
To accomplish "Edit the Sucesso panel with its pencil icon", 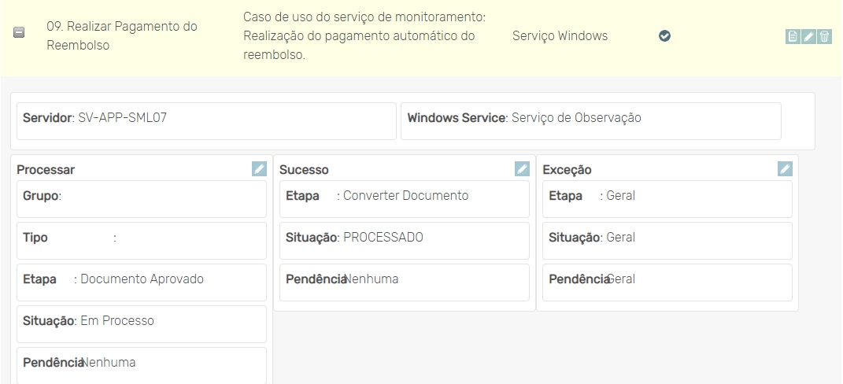I will pyautogui.click(x=522, y=168).
